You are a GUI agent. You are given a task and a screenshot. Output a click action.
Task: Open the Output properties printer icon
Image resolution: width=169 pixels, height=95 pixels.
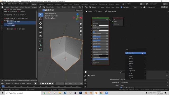click(85, 83)
